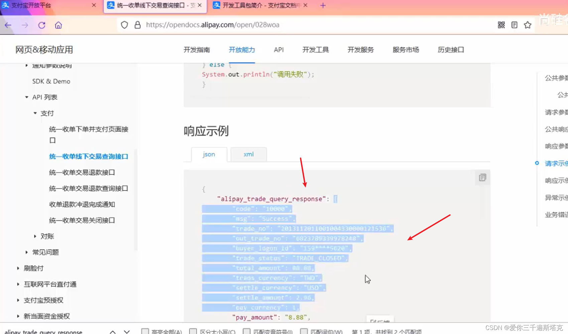
Task: Toggle the 区分大小写 find checkbox
Action: [193, 331]
